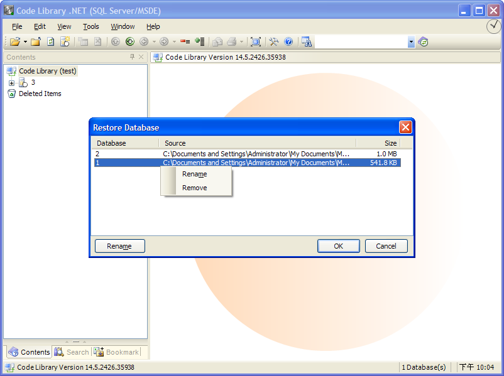Screen dimensions: 504x376
Task: Open the View menu
Action: pos(64,26)
